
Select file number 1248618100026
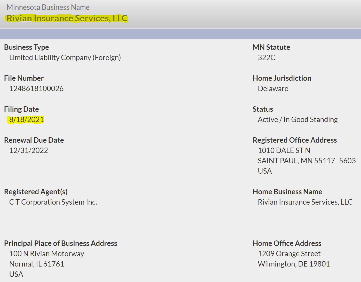pos(36,88)
